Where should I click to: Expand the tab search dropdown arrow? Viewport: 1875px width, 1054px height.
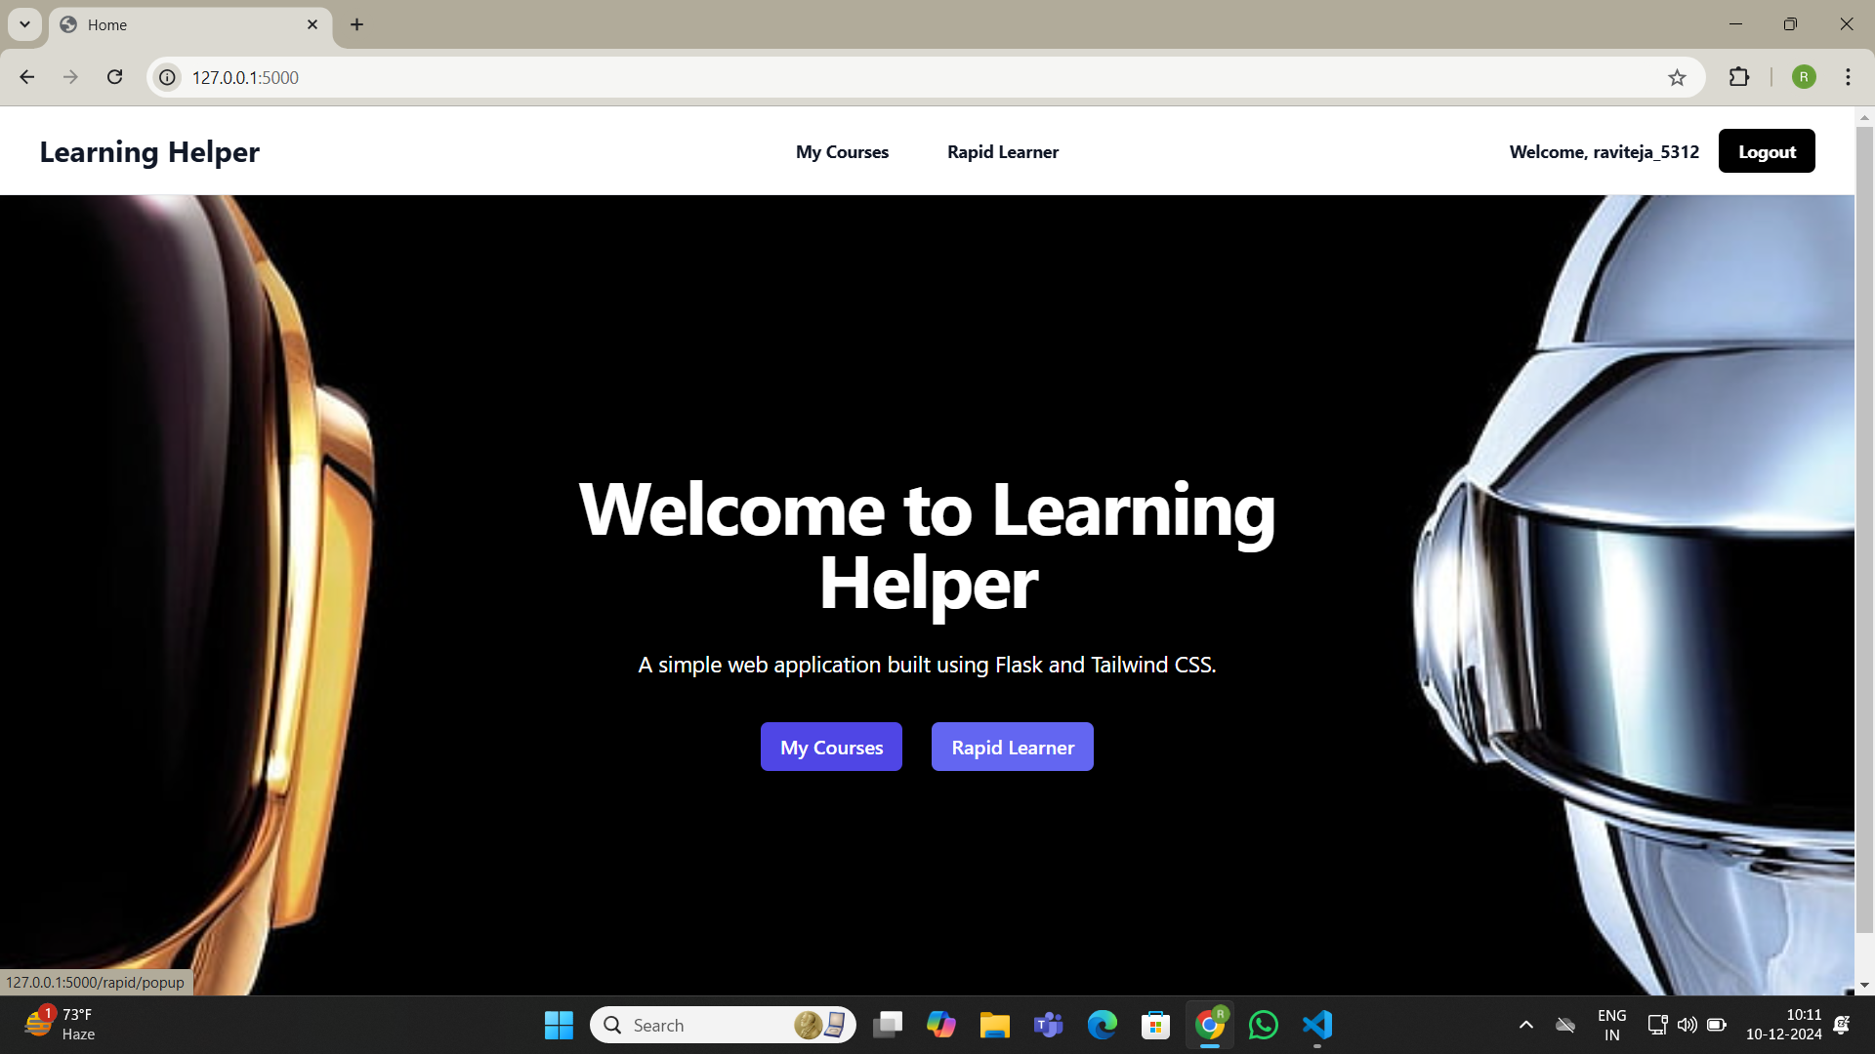pos(24,24)
